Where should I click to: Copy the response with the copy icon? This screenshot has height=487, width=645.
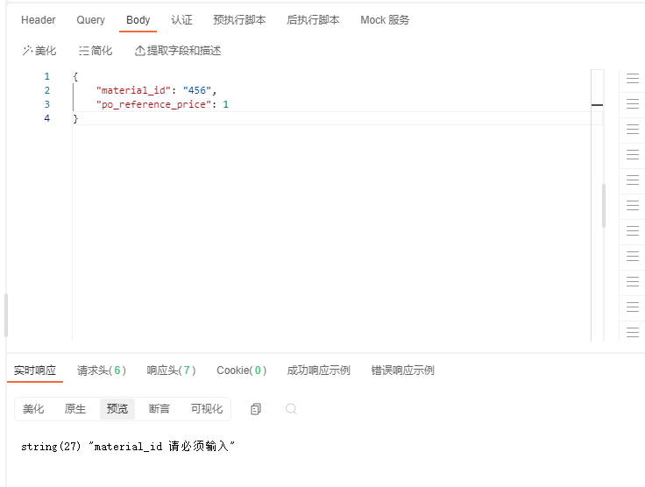(256, 409)
